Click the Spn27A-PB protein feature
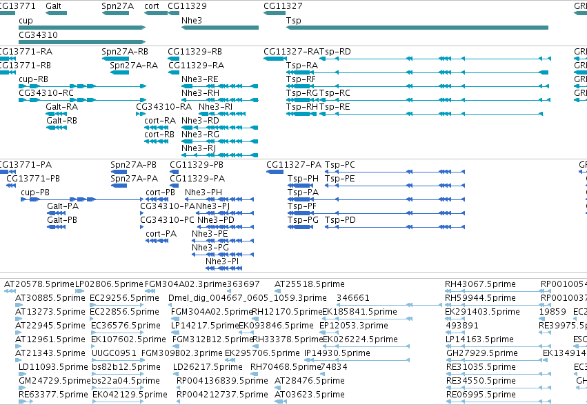The width and height of the screenshot is (587, 405). pyautogui.click(x=119, y=172)
